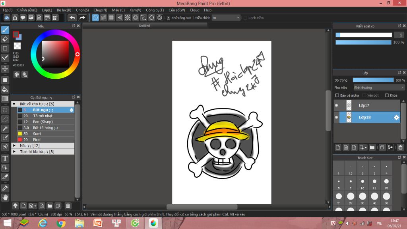Click the export/share icon in the toolbar

tap(15, 17)
